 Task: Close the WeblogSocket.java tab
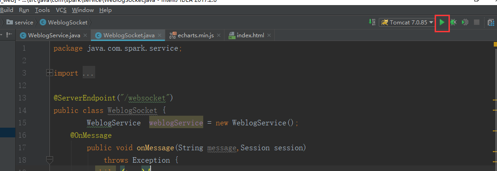(159, 35)
